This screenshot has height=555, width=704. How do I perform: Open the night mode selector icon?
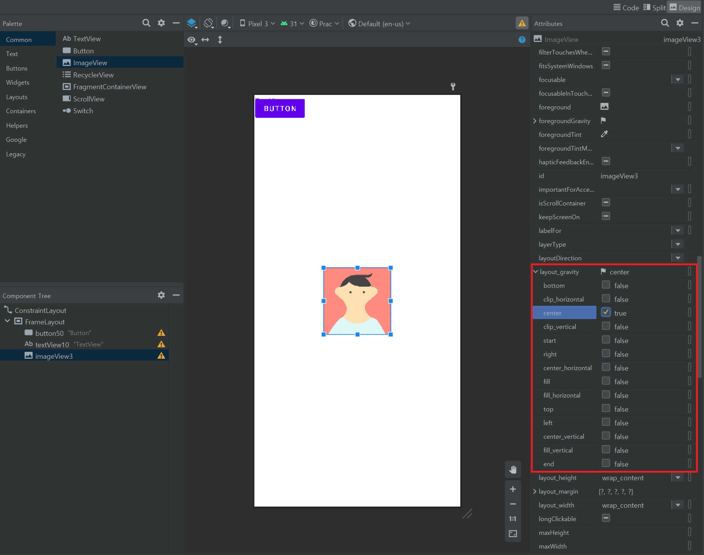coord(225,24)
